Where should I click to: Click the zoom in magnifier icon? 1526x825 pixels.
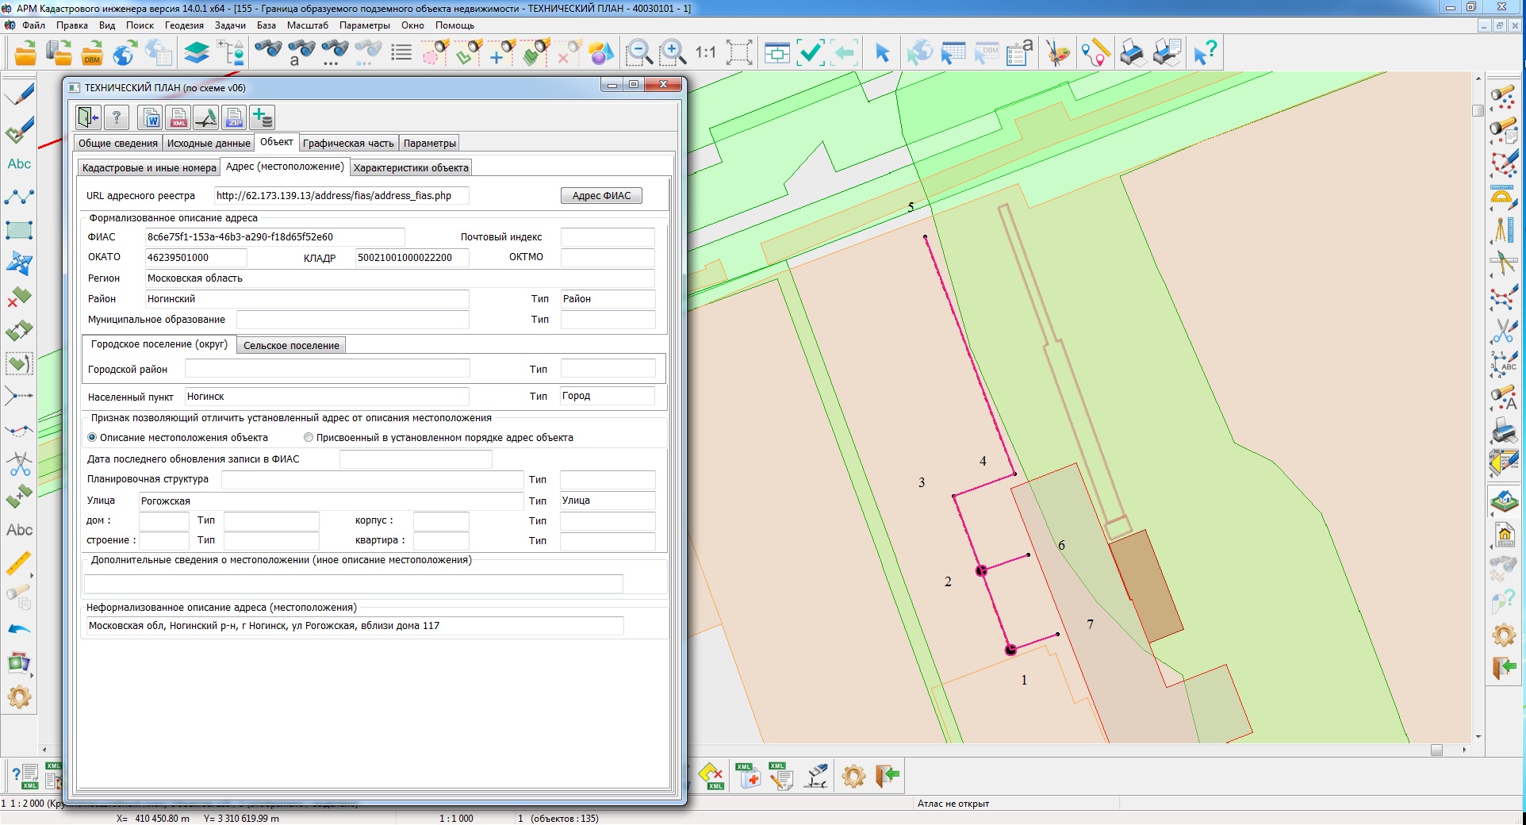(x=673, y=53)
